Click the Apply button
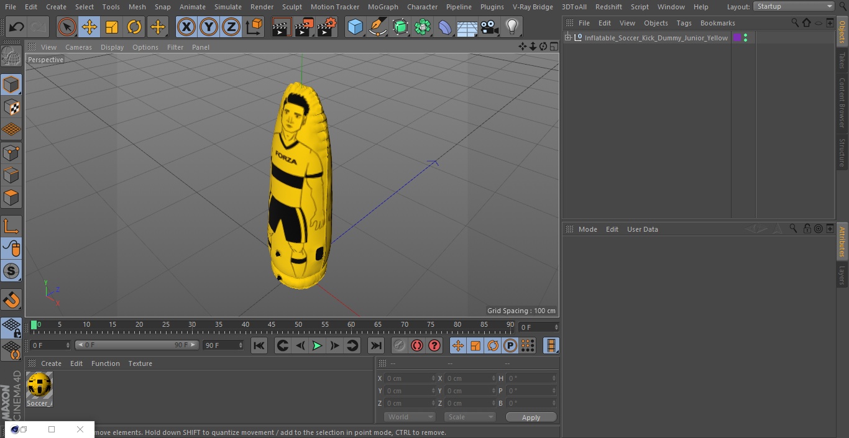849x438 pixels. (531, 417)
